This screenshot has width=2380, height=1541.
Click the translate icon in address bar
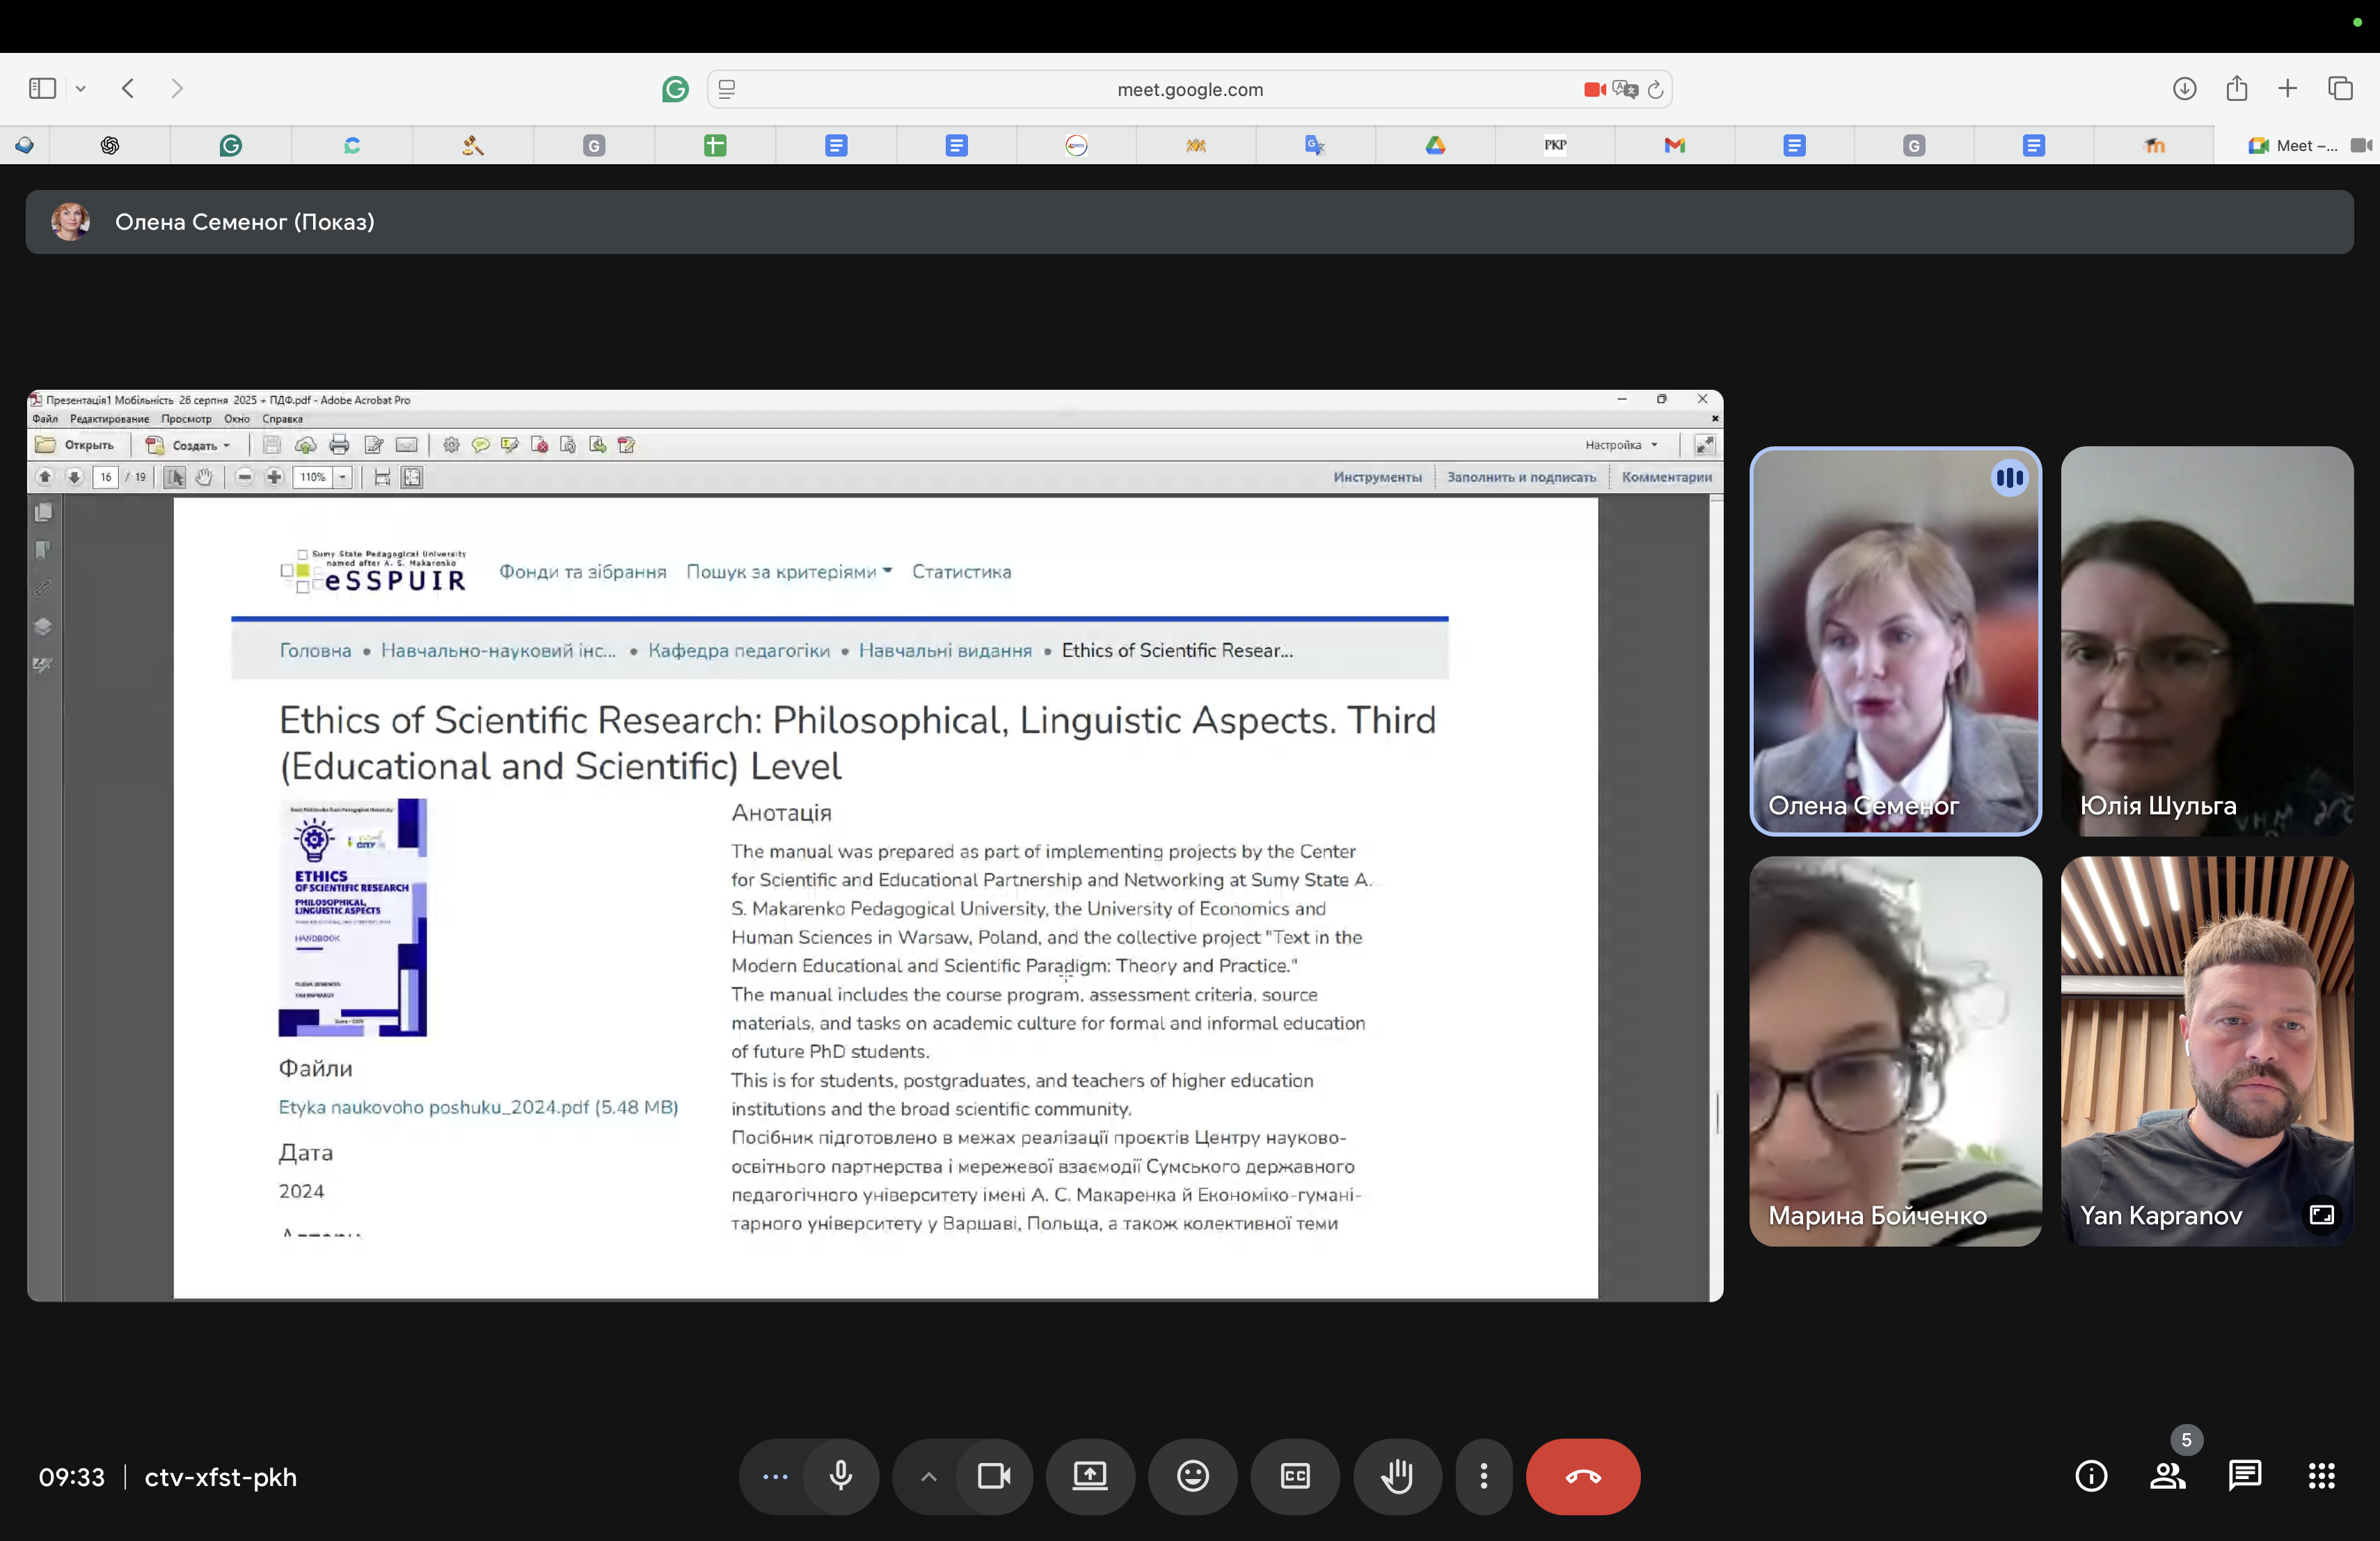click(1625, 89)
